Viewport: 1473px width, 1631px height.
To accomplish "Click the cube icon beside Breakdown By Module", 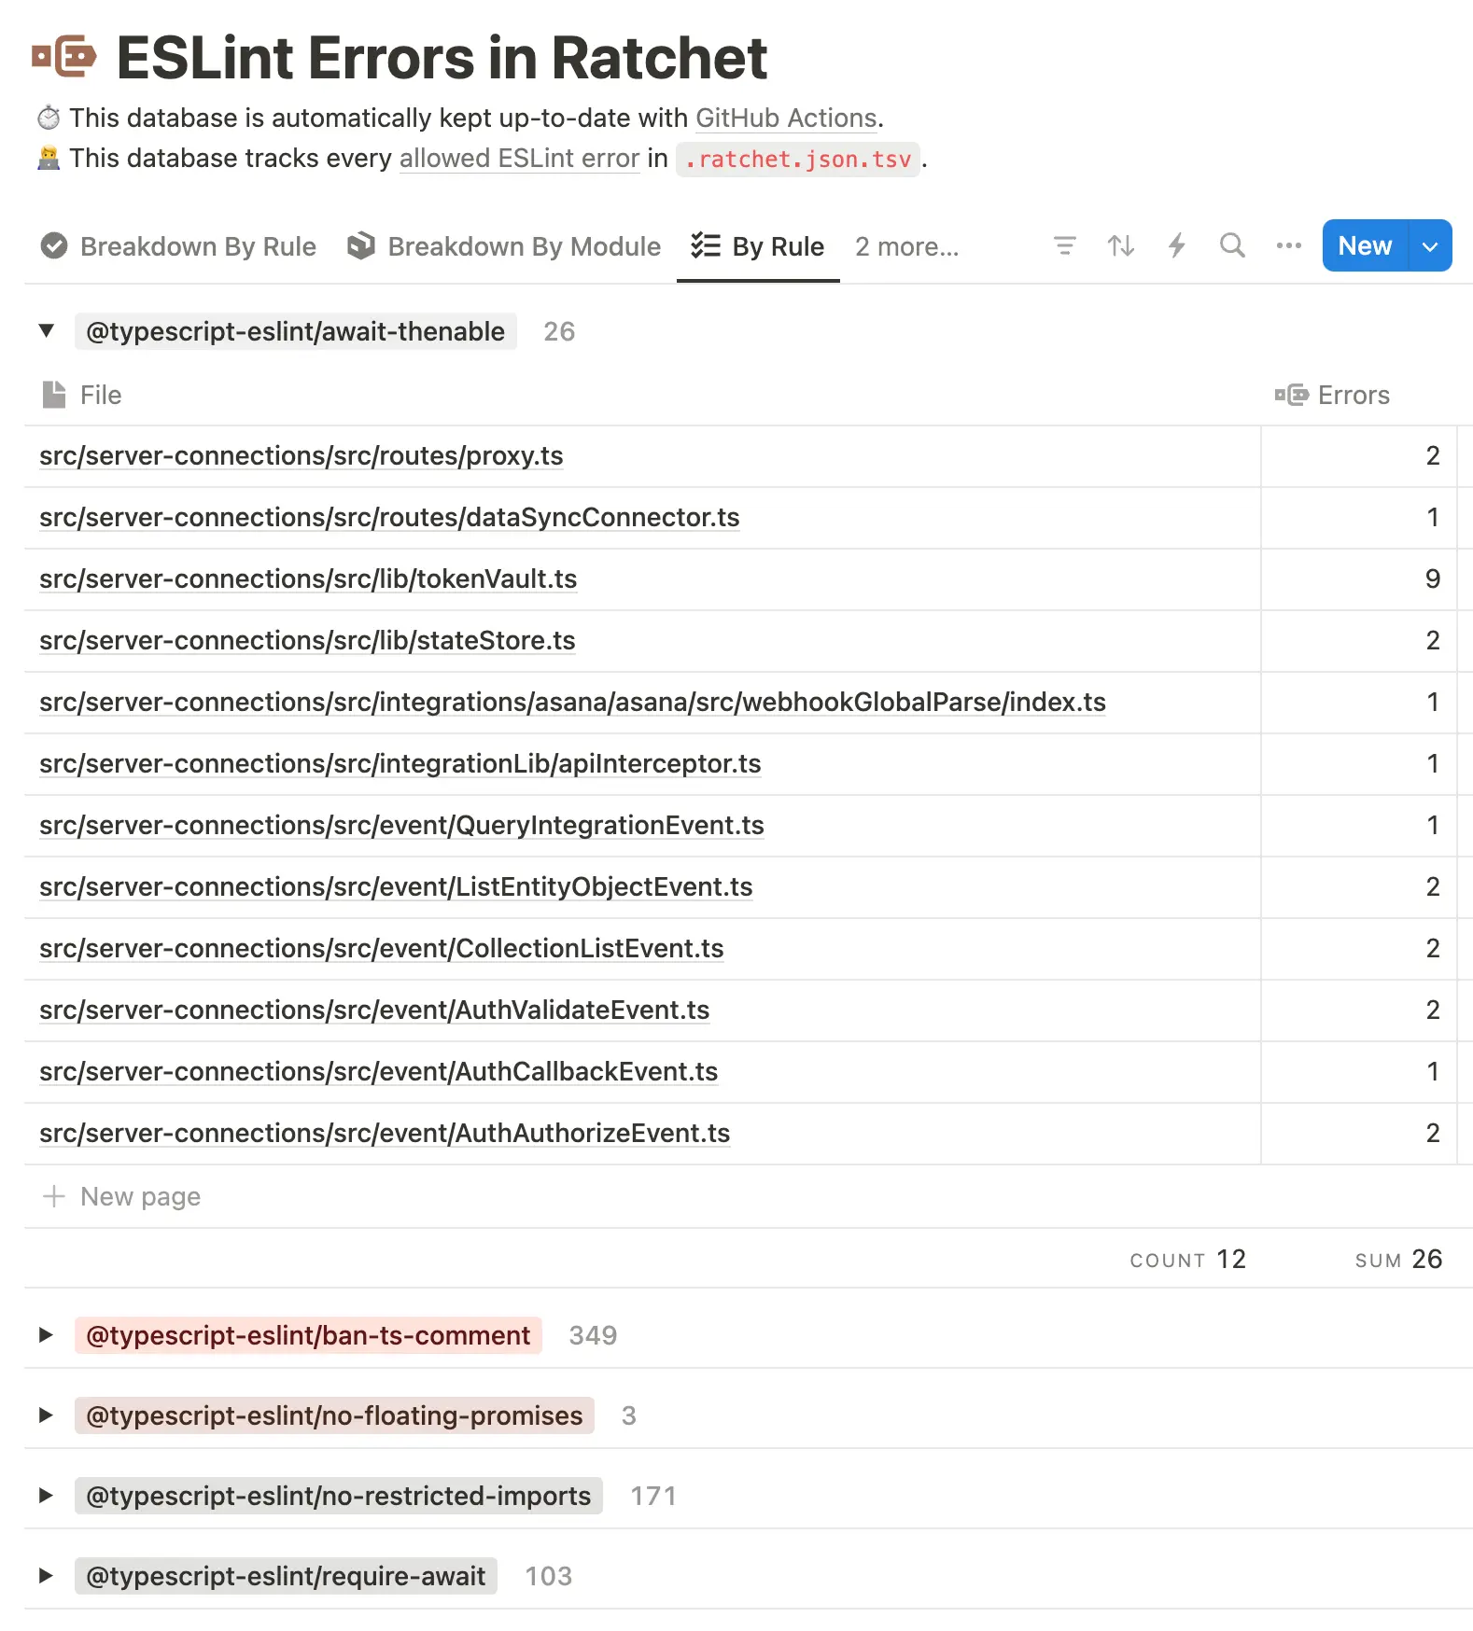I will pyautogui.click(x=362, y=246).
